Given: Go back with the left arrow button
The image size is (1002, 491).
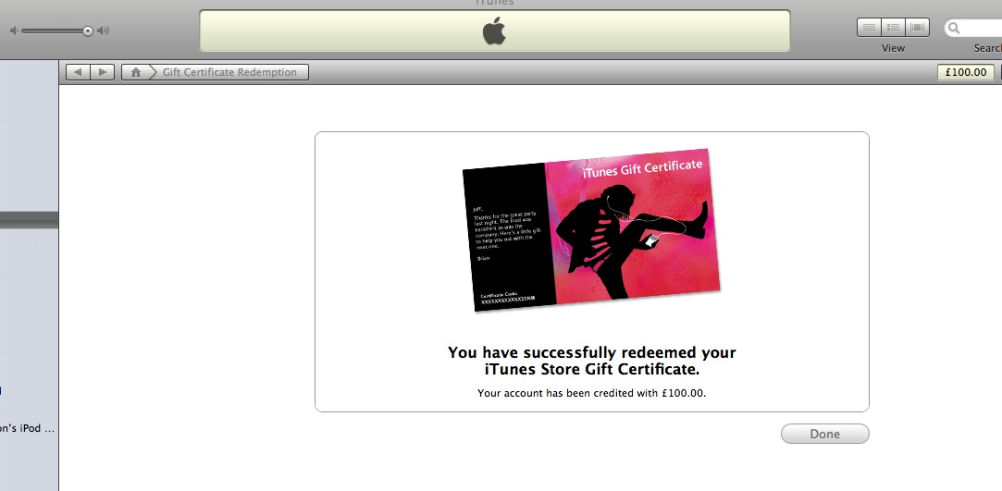Looking at the screenshot, I should coord(78,72).
